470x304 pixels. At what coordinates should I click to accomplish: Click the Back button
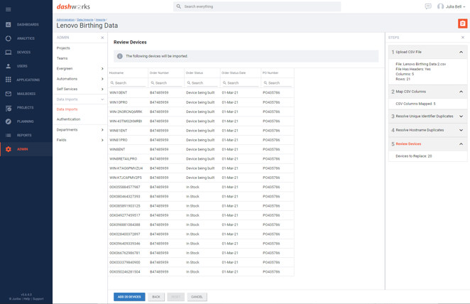coord(156,297)
